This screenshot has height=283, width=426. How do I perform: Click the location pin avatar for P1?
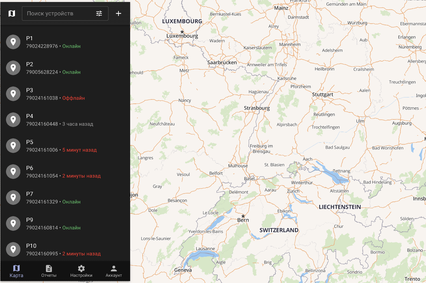click(x=13, y=42)
